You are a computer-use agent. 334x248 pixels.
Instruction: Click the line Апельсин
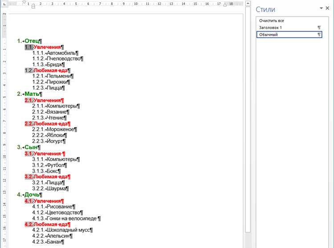pos(53,236)
